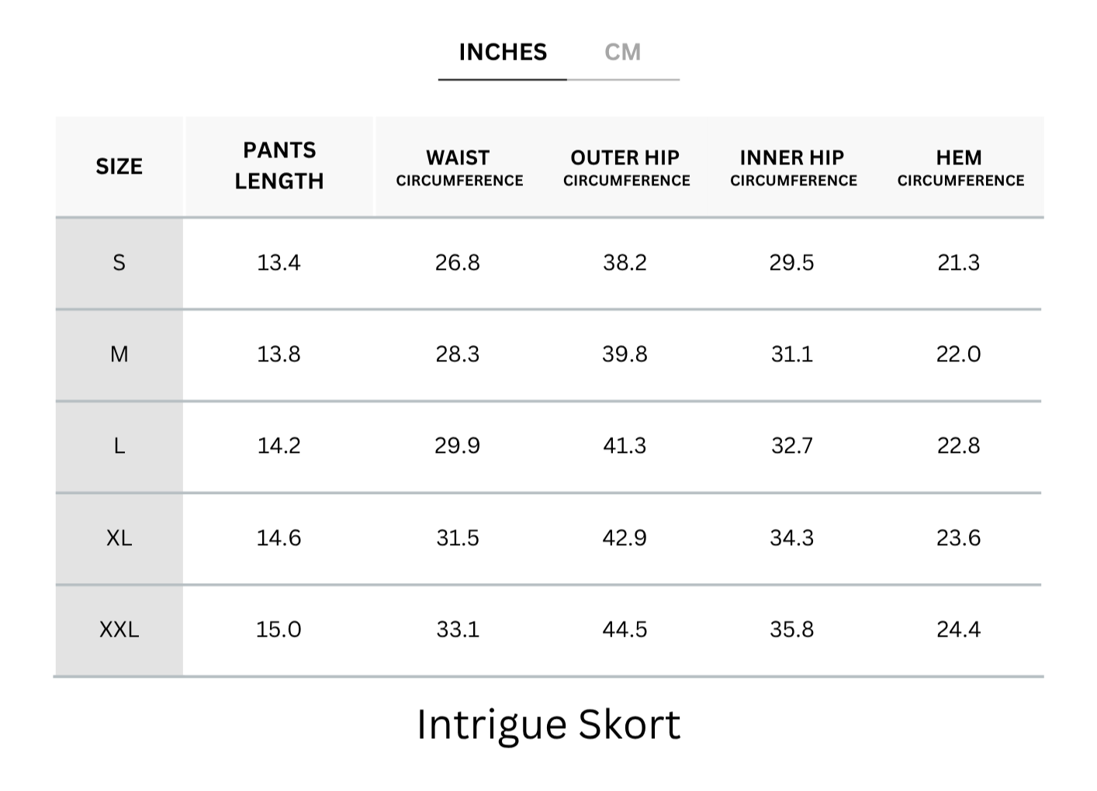This screenshot has width=1097, height=791.
Task: Click the PANTS LENGTH column header
Action: 279,166
